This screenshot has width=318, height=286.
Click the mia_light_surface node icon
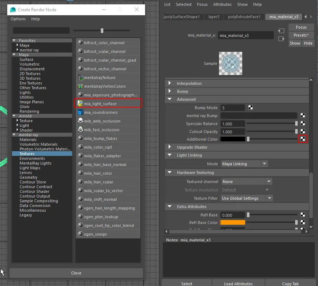80,104
